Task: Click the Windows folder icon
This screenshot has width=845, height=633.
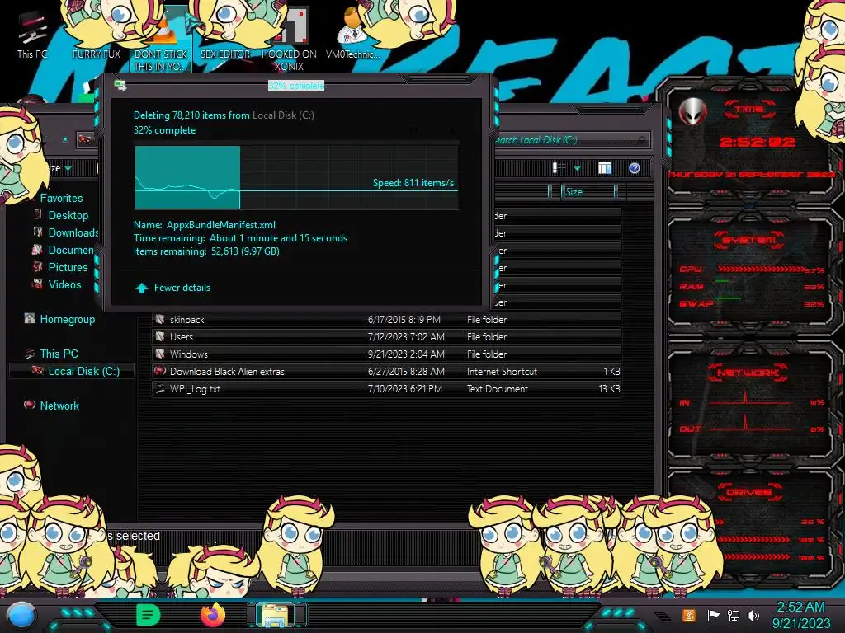Action: pyautogui.click(x=160, y=354)
